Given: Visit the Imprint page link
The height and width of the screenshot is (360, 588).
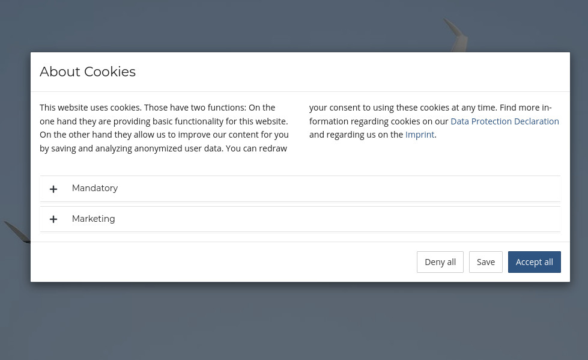Looking at the screenshot, I should tap(419, 135).
